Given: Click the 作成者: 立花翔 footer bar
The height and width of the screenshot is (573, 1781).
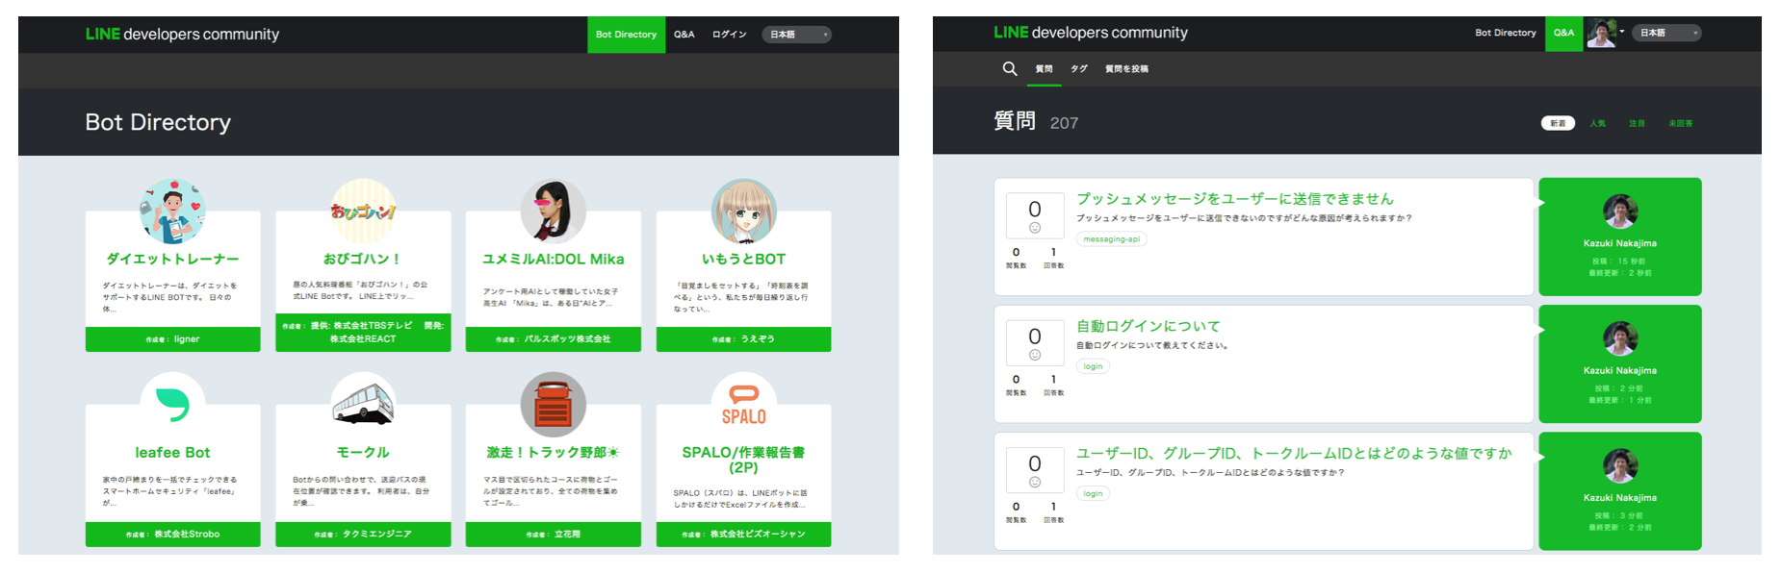Looking at the screenshot, I should (553, 534).
